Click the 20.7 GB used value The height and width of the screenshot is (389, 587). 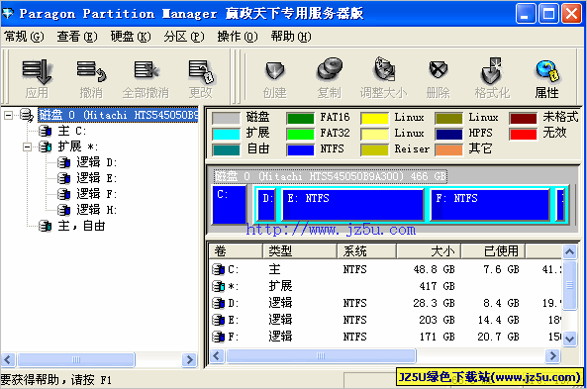pyautogui.click(x=498, y=337)
